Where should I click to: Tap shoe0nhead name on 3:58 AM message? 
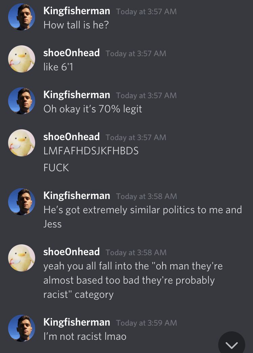72,252
